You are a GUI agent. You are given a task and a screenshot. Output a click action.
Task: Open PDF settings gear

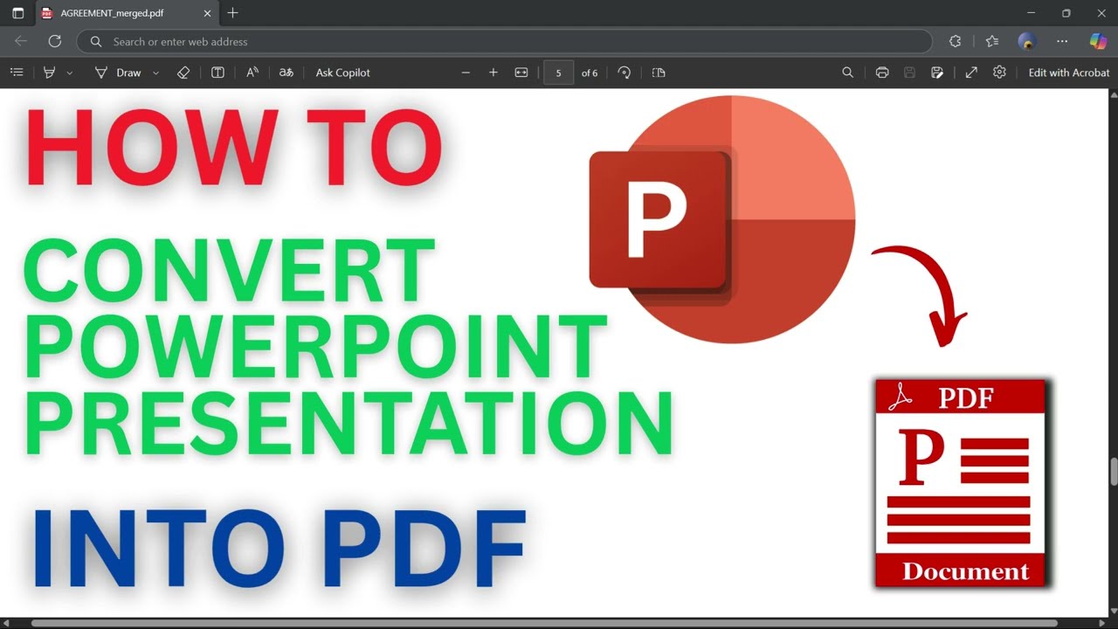999,73
